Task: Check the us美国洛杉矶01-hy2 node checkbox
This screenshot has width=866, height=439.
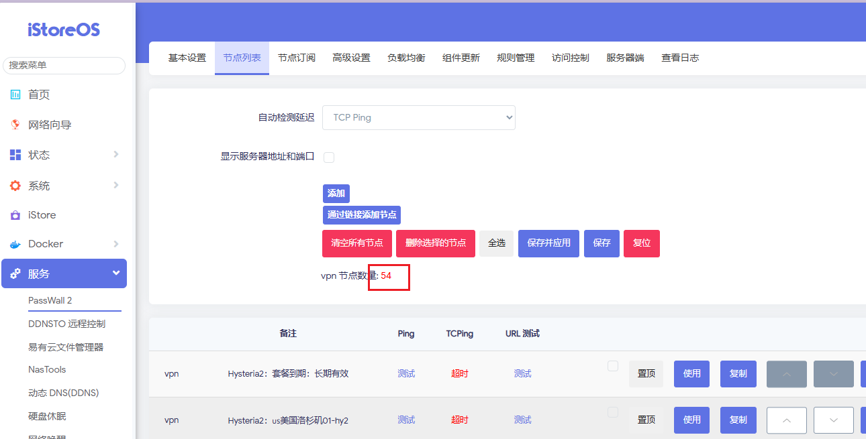Action: pyautogui.click(x=613, y=412)
